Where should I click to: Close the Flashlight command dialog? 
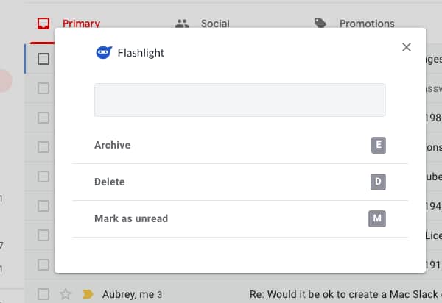[x=406, y=47]
